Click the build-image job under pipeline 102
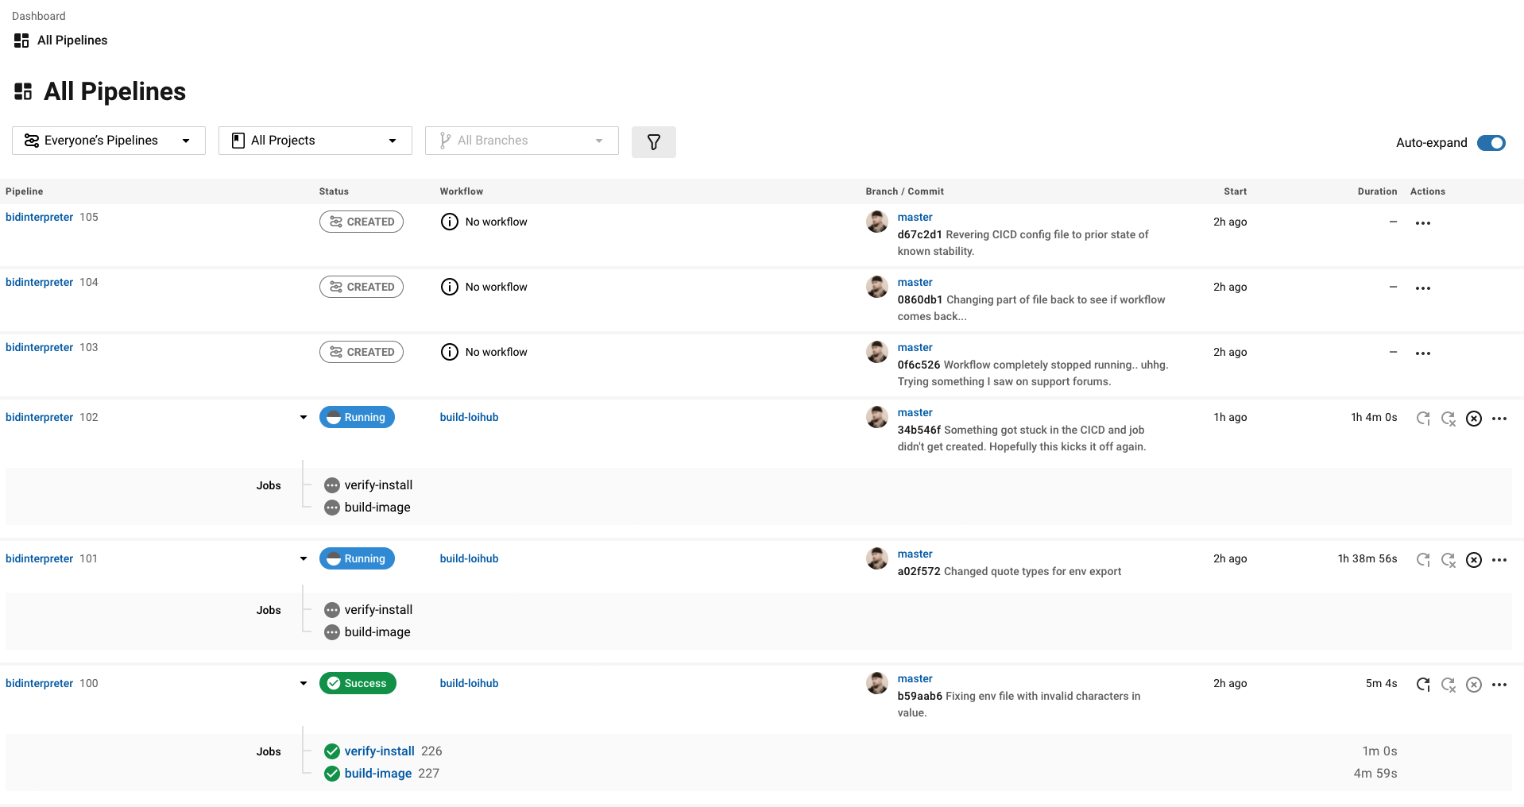Screen dimensions: 1524x807 pyautogui.click(x=377, y=508)
